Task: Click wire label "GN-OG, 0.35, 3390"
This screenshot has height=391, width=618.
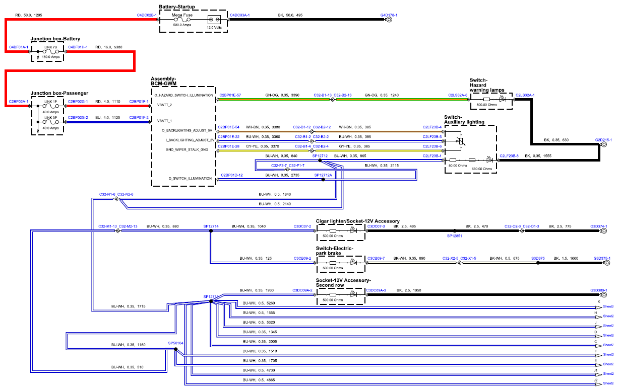Action: pyautogui.click(x=282, y=95)
